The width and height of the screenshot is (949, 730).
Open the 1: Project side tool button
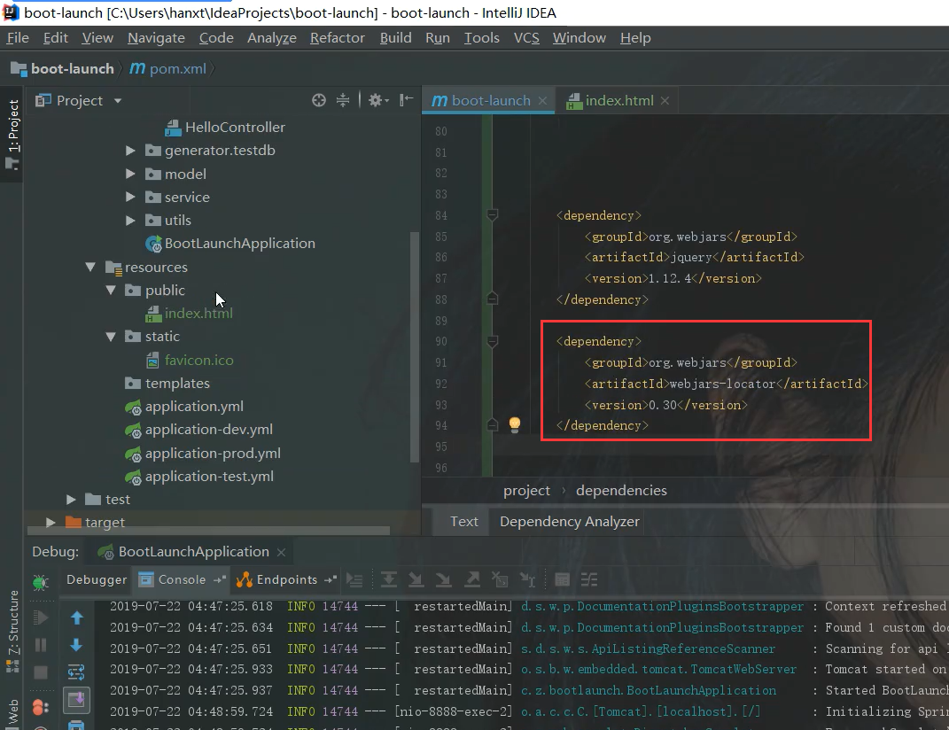12,135
